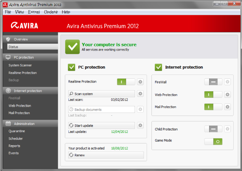
Task: Open Mail Protection settings gear icon
Action: pyautogui.click(x=228, y=107)
